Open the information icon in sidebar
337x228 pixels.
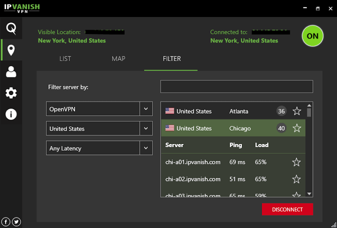pyautogui.click(x=11, y=114)
